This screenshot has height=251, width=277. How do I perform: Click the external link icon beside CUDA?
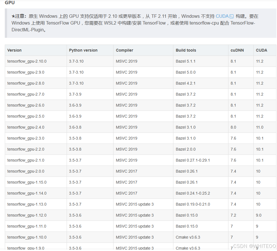[x=232, y=16]
